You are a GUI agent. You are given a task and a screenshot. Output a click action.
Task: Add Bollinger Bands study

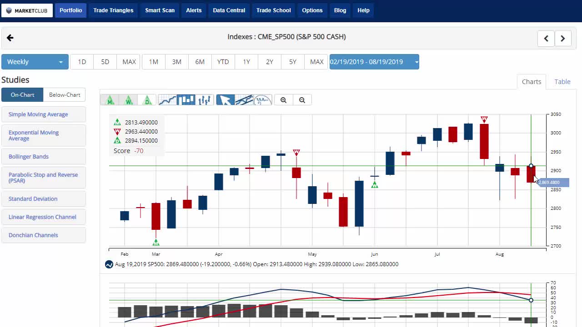point(44,157)
